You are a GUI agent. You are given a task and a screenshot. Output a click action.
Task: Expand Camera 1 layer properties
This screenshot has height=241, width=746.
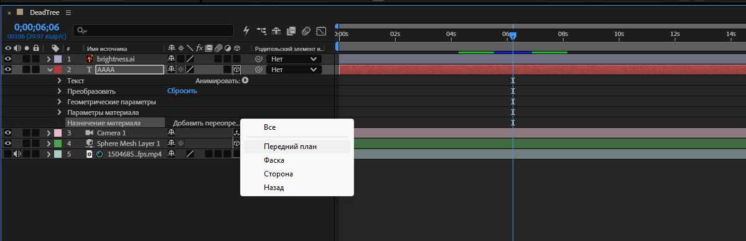click(49, 133)
